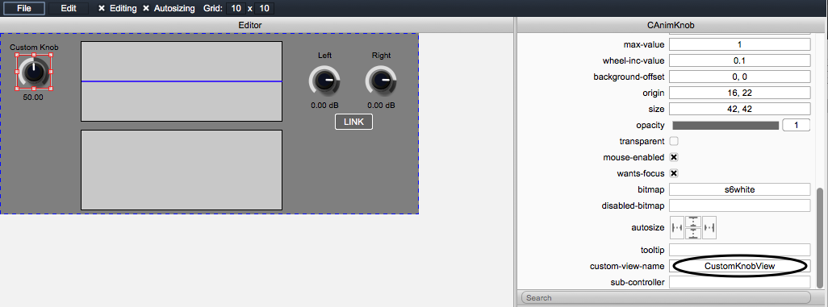Click the LINK button
The height and width of the screenshot is (307, 828).
353,122
